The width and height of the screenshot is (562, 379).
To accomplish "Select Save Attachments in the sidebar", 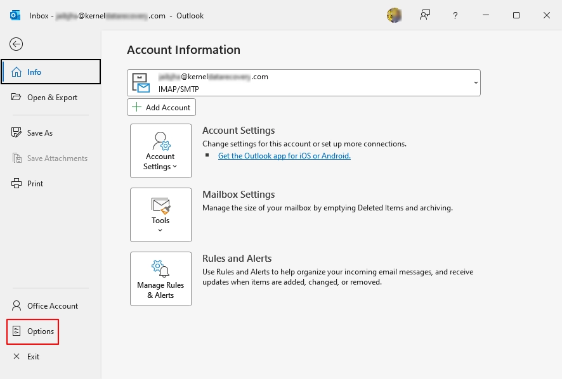I will coord(50,158).
